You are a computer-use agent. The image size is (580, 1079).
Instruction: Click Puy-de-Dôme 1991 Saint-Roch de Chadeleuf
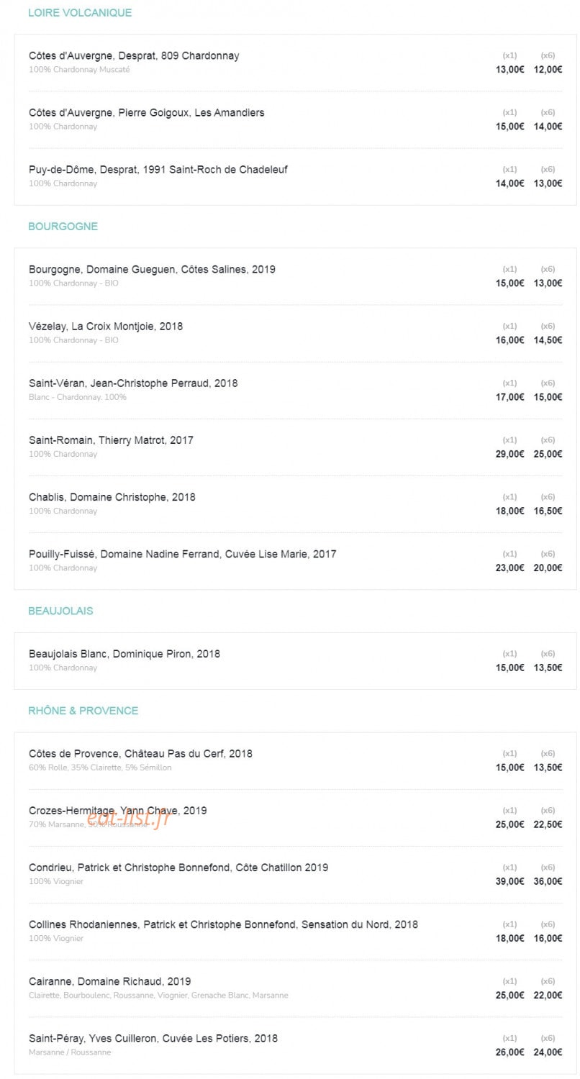pos(158,170)
